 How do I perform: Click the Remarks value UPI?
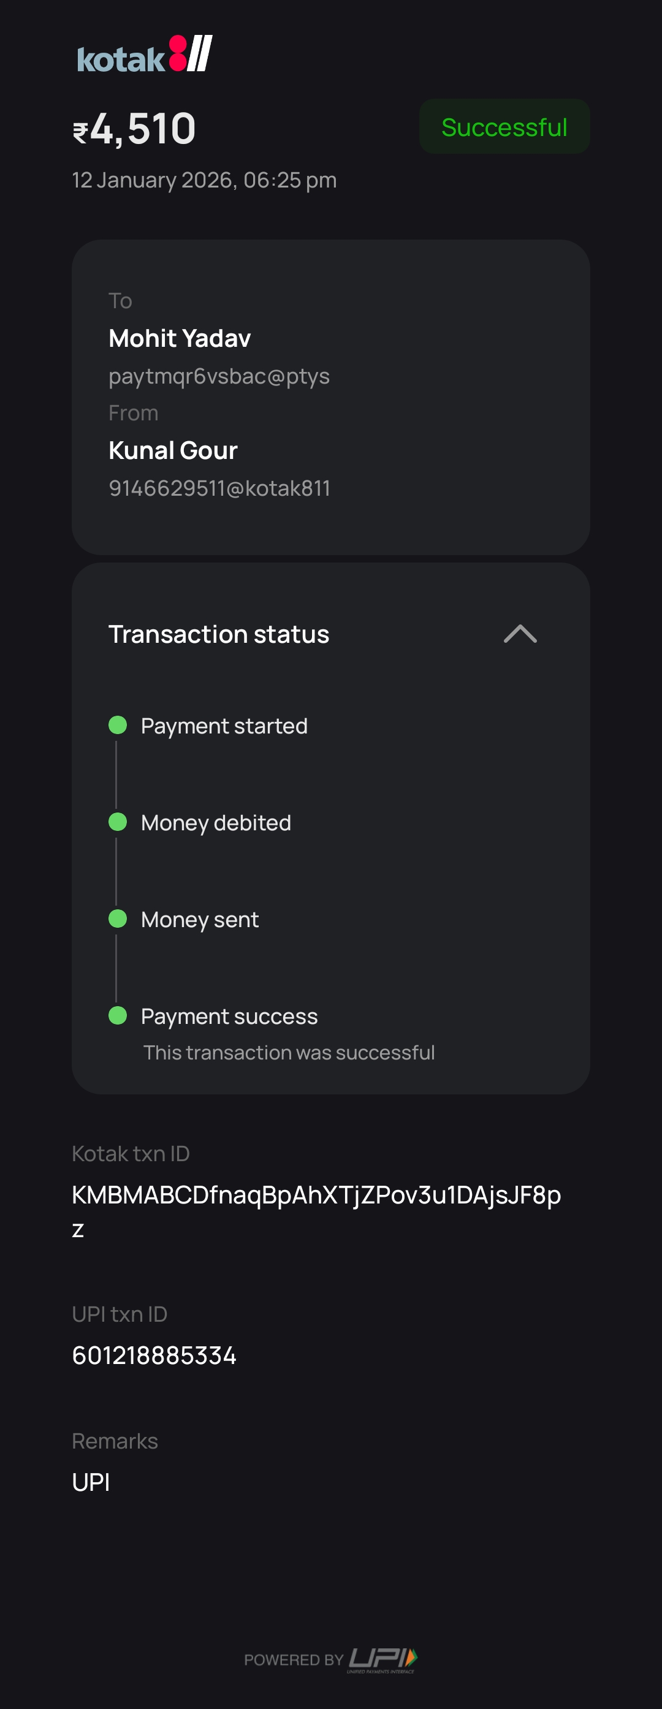[91, 1482]
